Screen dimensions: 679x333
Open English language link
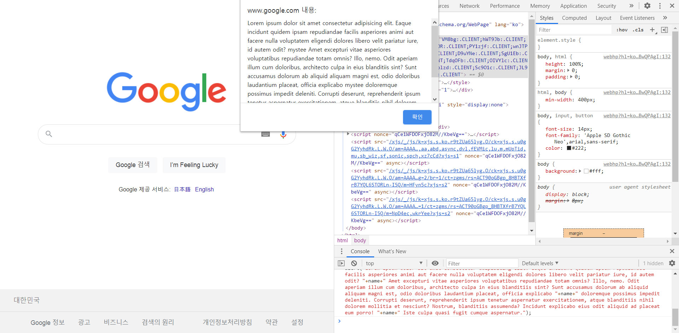point(204,189)
